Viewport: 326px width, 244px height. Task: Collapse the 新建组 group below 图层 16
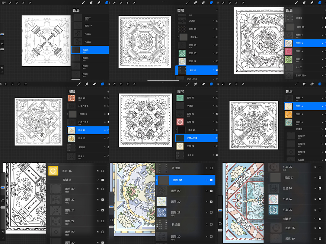point(98,180)
